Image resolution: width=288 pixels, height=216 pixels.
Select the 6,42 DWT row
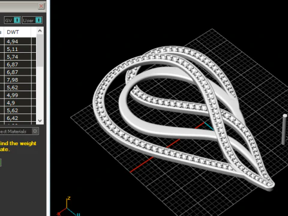pyautogui.click(x=18, y=118)
